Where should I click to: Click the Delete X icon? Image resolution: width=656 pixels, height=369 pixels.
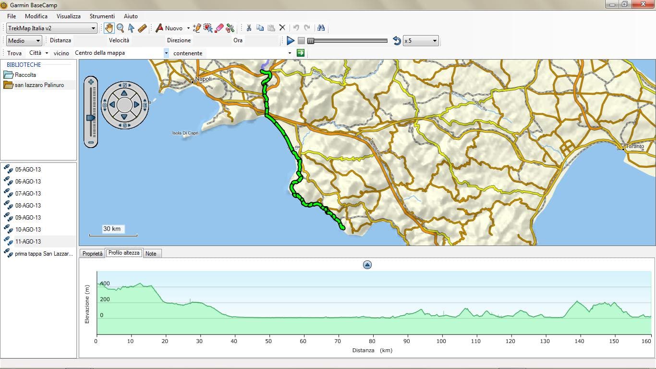tap(282, 28)
